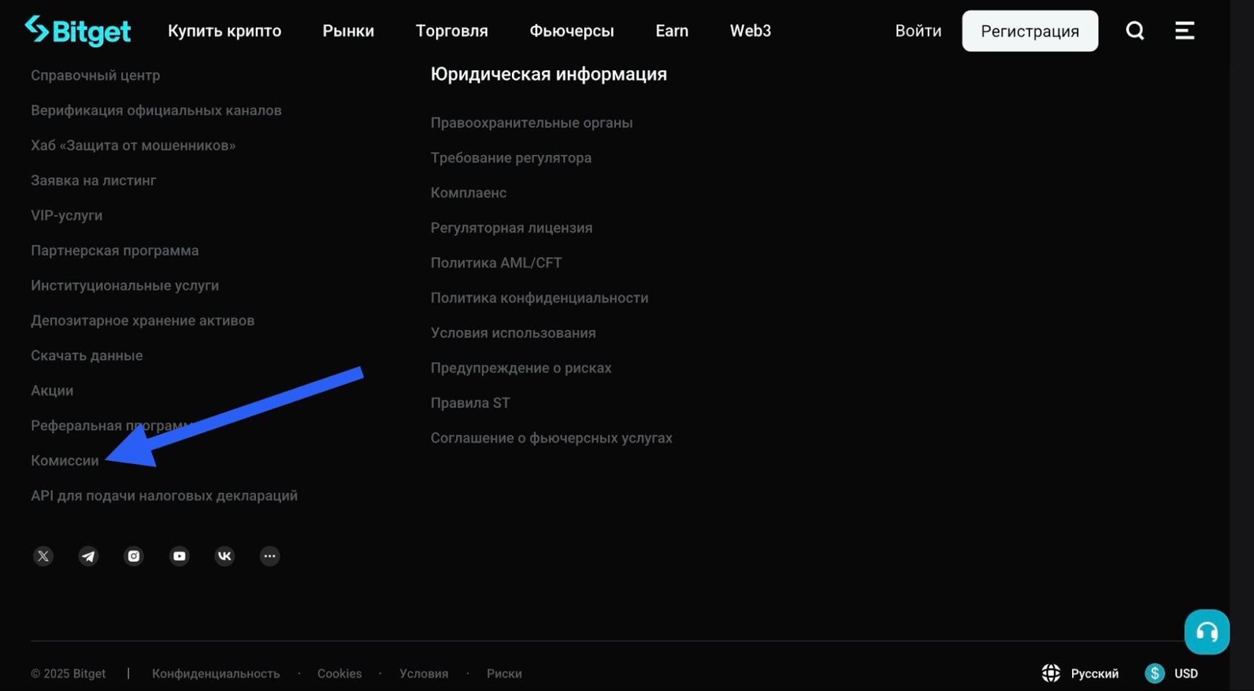Open Политика конфиденциальности link
This screenshot has width=1254, height=691.
(x=539, y=298)
